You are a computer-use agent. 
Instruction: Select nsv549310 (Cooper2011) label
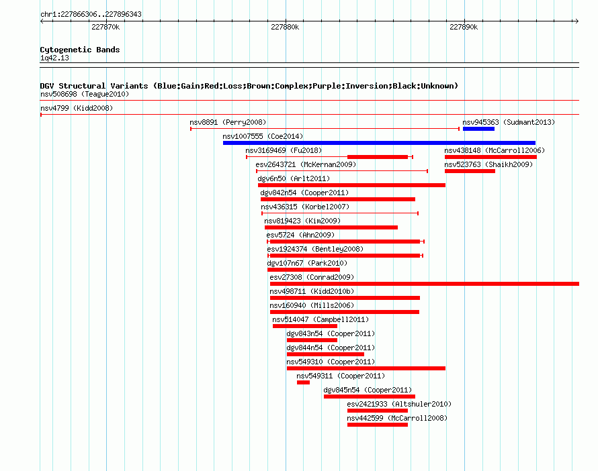coord(331,362)
